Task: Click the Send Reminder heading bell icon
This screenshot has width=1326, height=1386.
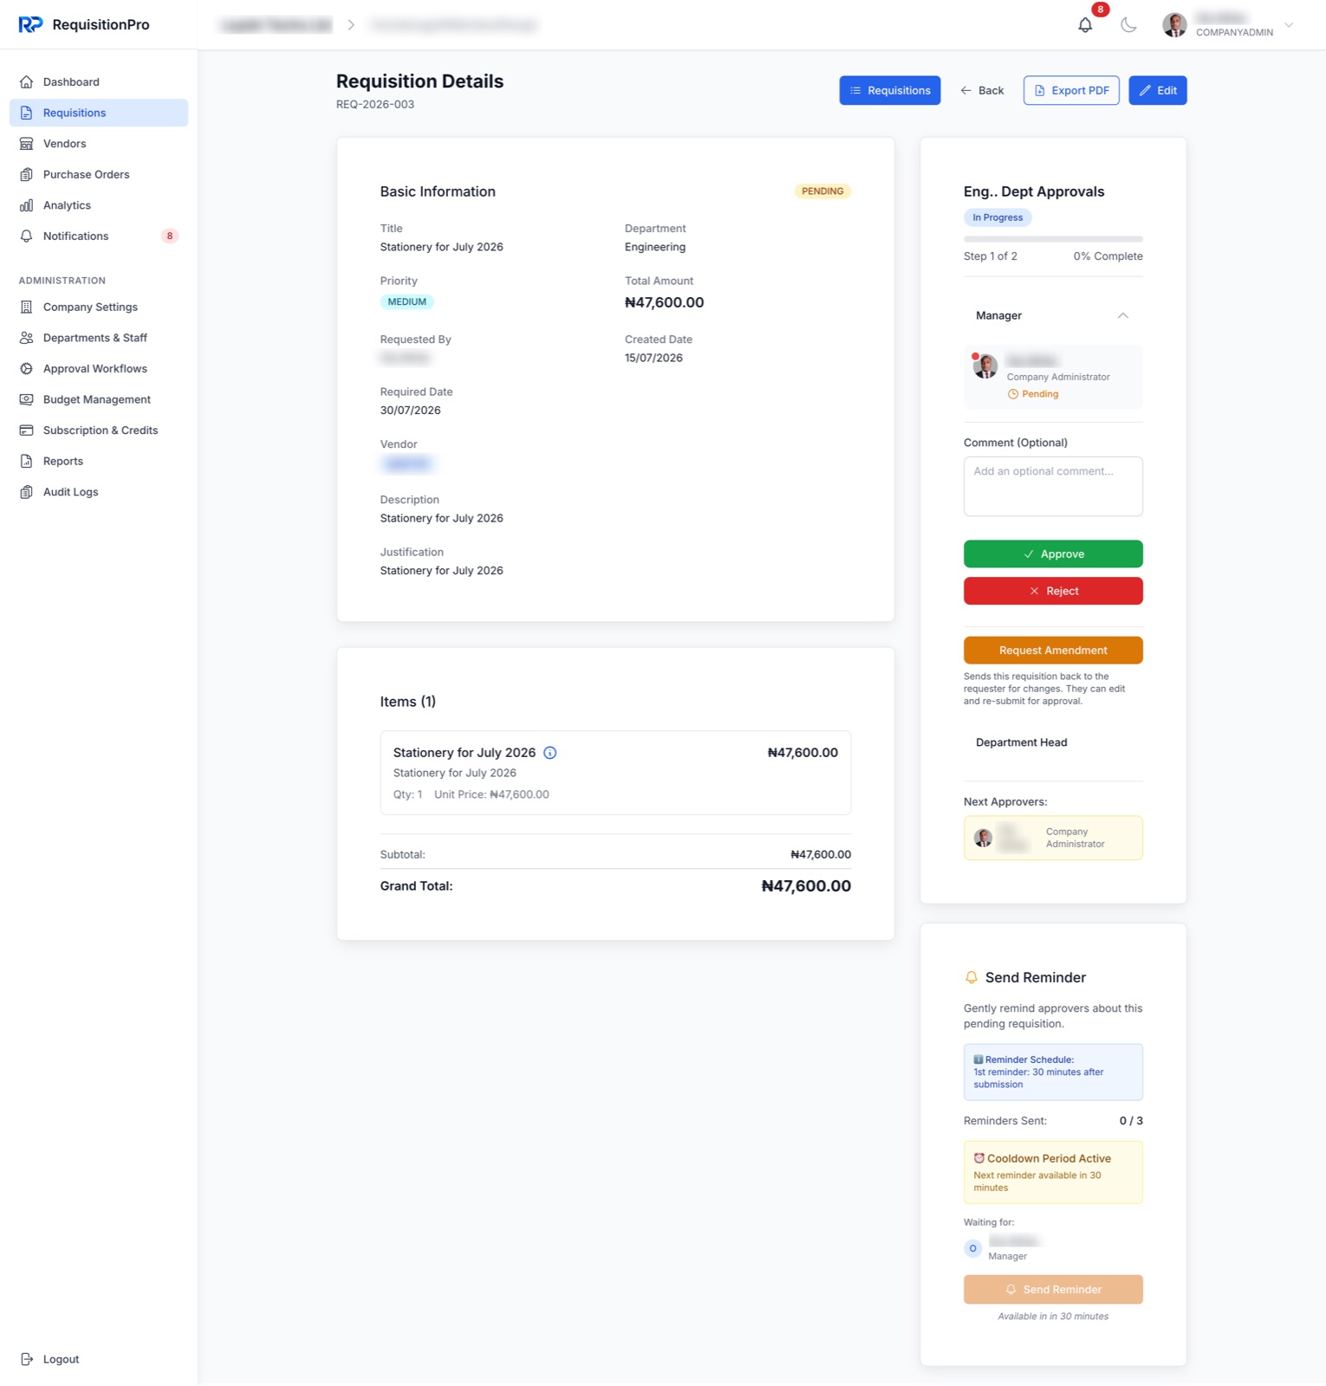Action: 972,977
